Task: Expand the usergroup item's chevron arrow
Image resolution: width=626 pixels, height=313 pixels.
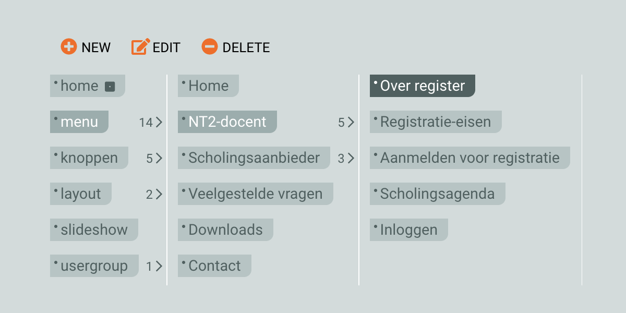Action: tap(159, 266)
